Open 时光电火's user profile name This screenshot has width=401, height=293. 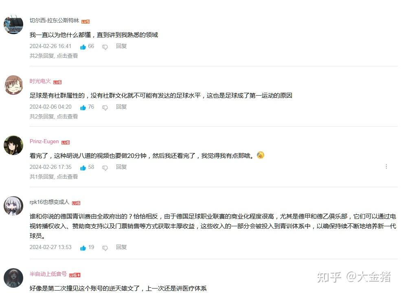(40, 81)
